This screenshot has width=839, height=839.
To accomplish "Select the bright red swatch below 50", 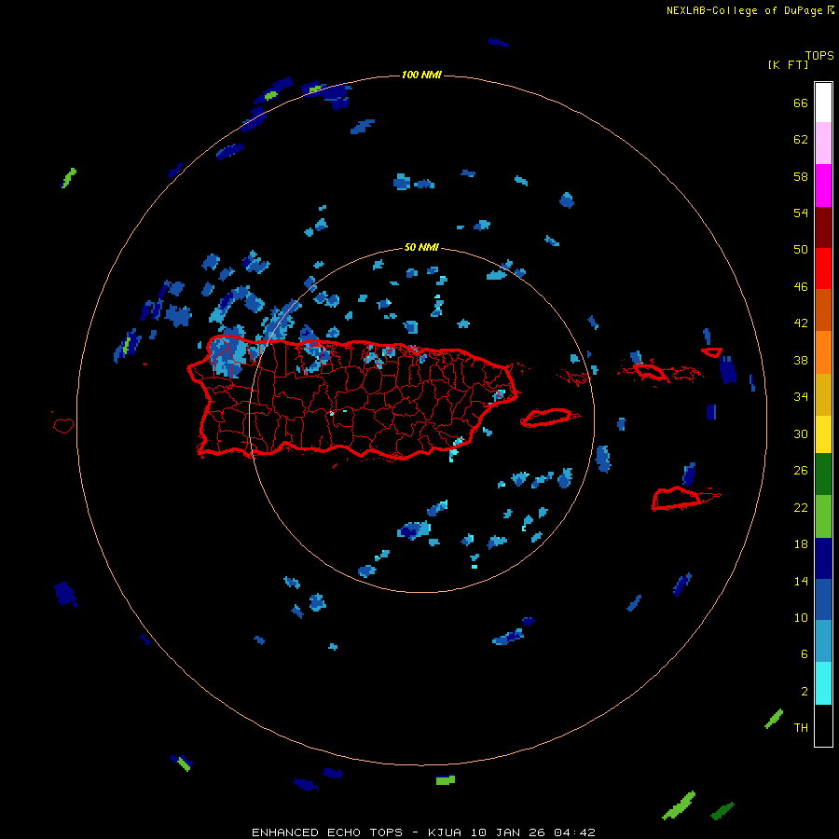I will (823, 268).
